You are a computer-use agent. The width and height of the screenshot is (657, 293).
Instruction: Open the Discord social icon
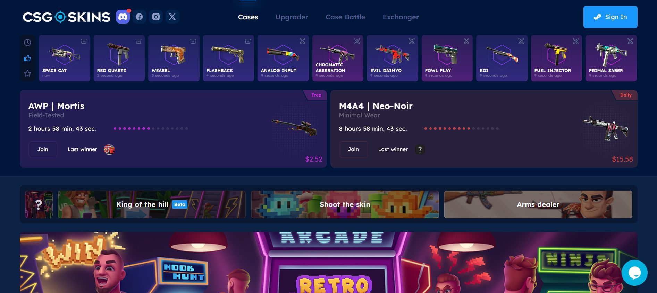coord(123,17)
